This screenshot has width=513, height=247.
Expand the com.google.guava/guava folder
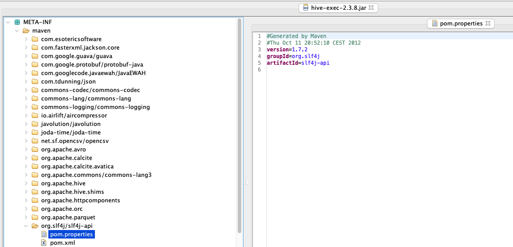coord(26,56)
